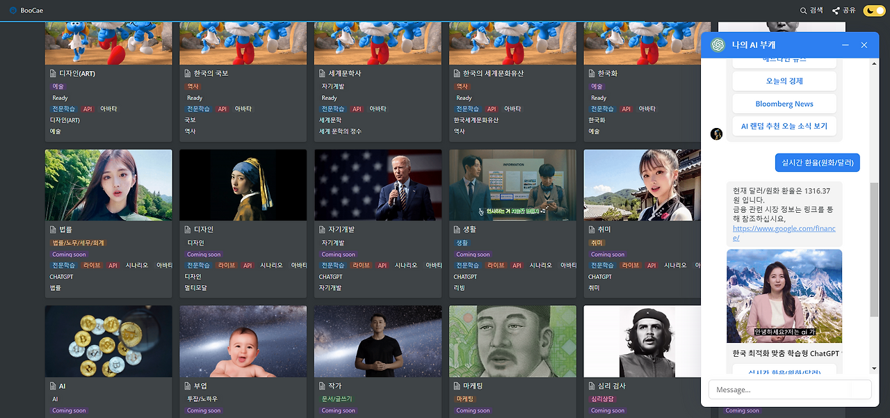Click the bot avatar in chat

pyautogui.click(x=716, y=134)
